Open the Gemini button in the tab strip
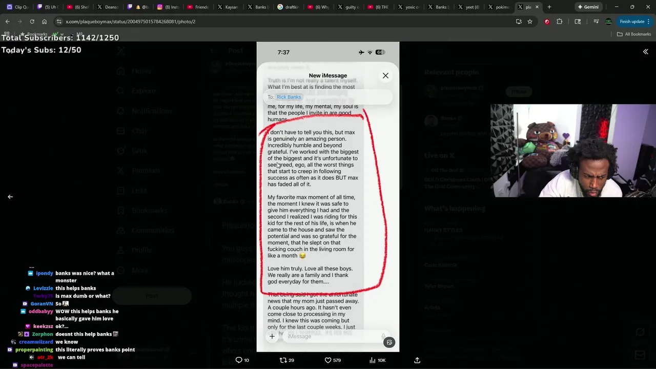The image size is (656, 369). pyautogui.click(x=587, y=7)
